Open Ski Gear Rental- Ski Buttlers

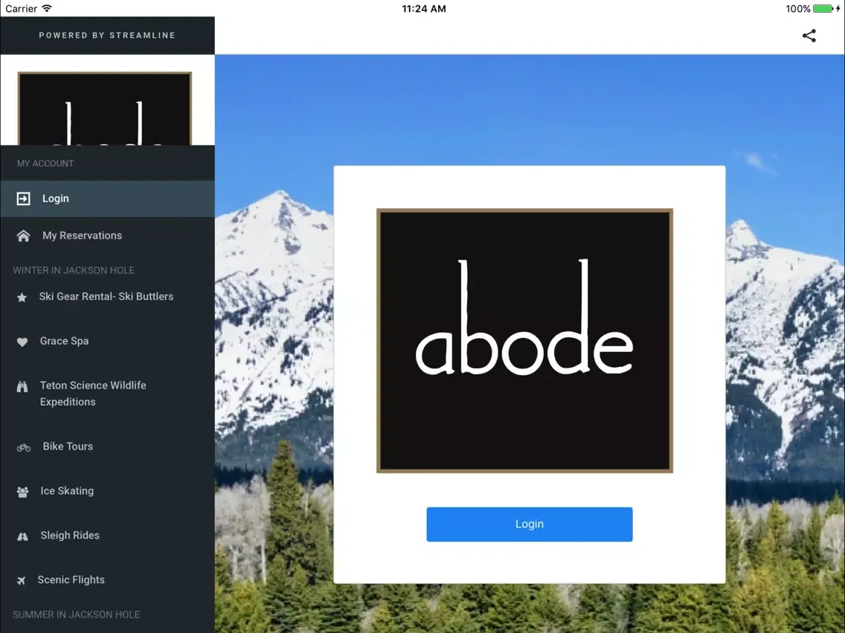pos(107,296)
